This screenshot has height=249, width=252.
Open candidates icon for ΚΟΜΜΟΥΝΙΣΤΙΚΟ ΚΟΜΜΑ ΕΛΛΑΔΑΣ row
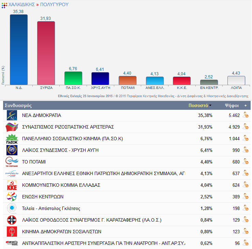[x=246, y=185]
